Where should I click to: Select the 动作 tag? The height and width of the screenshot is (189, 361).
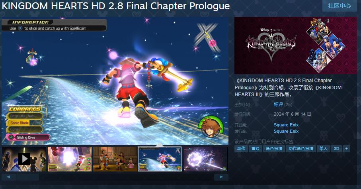coord(241,149)
